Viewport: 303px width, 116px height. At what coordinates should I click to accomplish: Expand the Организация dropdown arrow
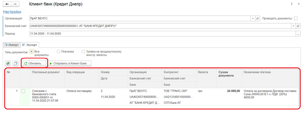(253, 19)
